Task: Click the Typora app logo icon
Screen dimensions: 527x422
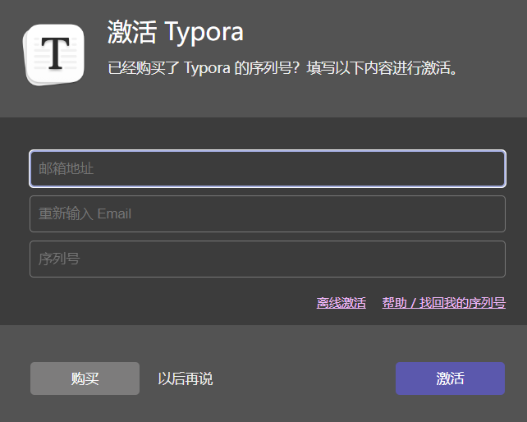Action: (54, 54)
